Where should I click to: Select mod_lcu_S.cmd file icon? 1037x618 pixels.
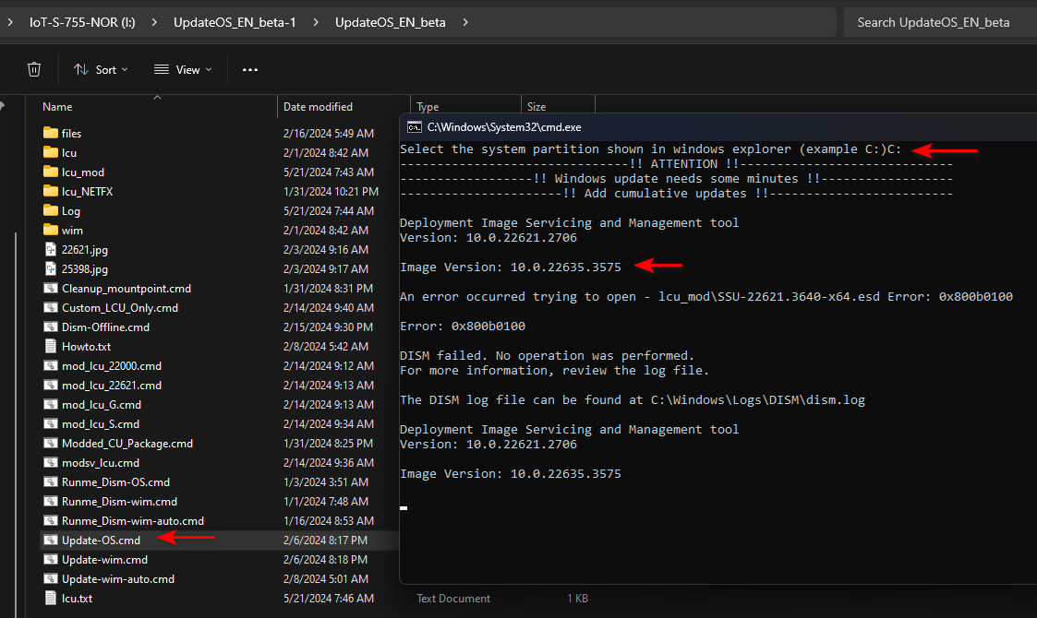tap(50, 423)
